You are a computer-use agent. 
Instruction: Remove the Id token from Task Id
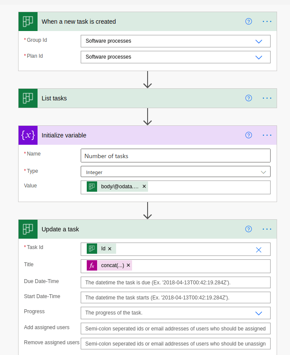click(110, 249)
